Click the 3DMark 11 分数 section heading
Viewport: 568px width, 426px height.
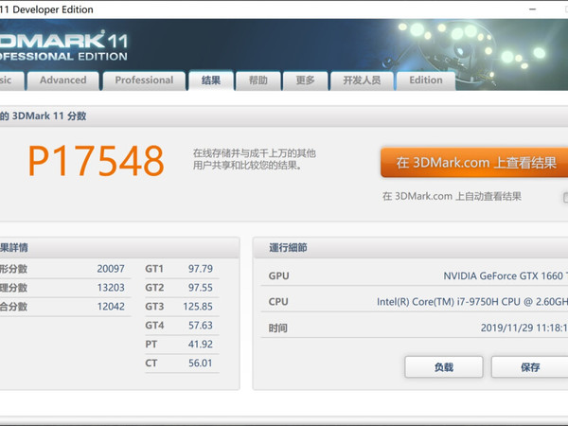click(x=44, y=115)
